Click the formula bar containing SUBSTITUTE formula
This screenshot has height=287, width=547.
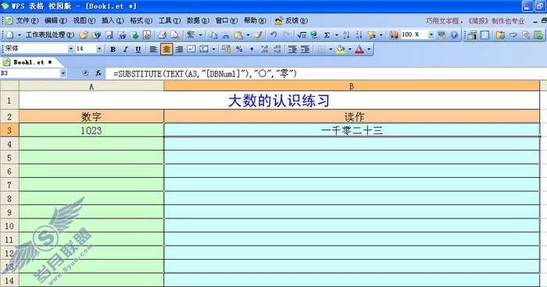327,73
